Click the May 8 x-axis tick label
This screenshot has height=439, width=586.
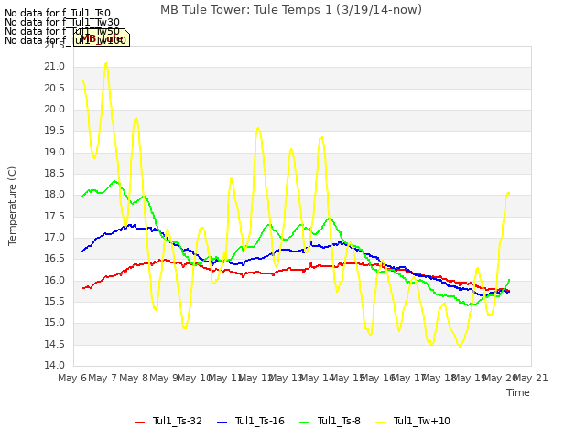coord(134,378)
